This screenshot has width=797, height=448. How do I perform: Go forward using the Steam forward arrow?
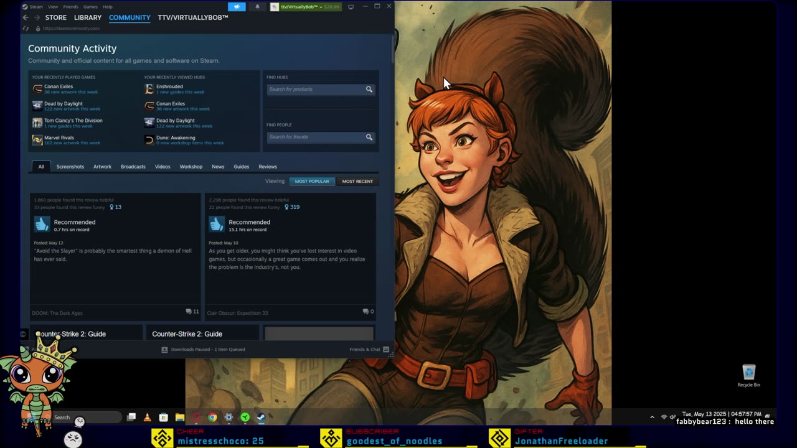coord(36,17)
